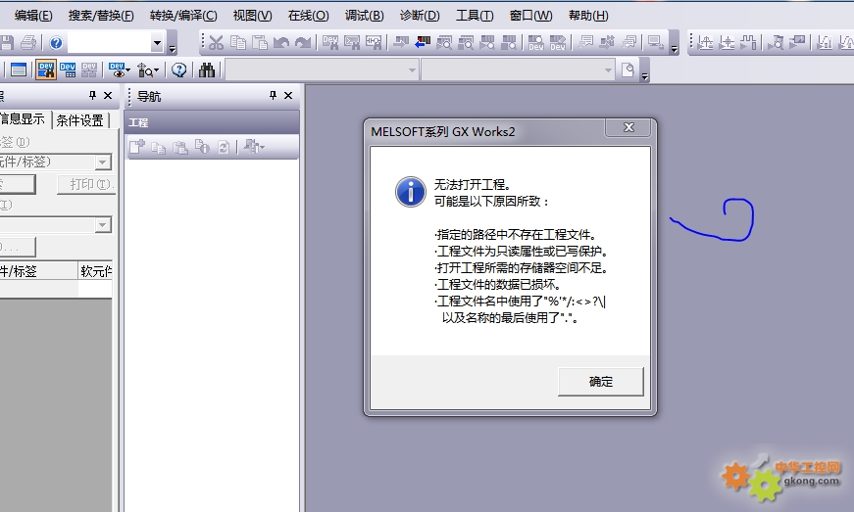Viewport: 854px width, 512px height.
Task: Click the refresh icon in 工程 toolbar
Action: coord(224,147)
